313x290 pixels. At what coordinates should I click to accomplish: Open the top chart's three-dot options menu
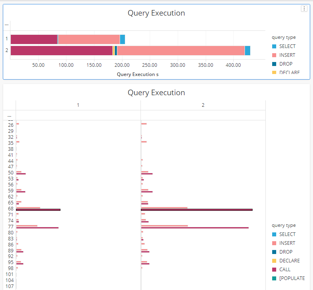[304, 9]
